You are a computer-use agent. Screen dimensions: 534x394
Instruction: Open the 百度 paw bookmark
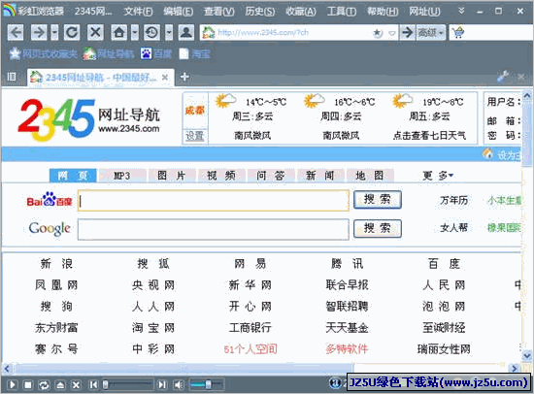(x=156, y=53)
